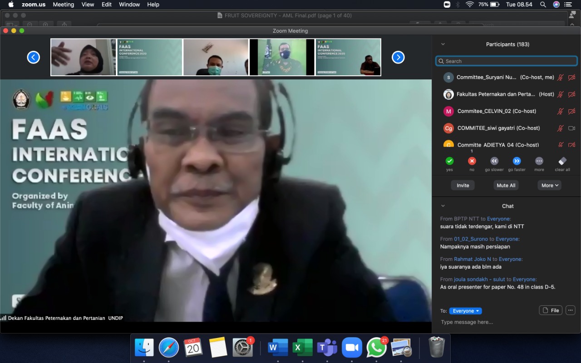Click the participants Search field
This screenshot has width=581, height=363.
click(506, 61)
